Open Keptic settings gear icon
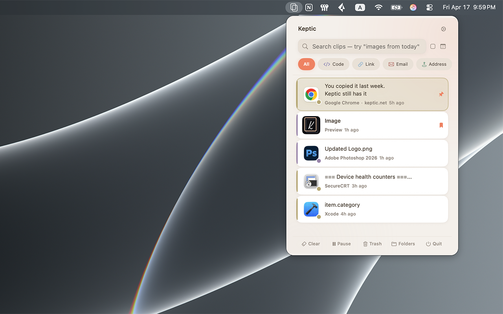 [443, 29]
